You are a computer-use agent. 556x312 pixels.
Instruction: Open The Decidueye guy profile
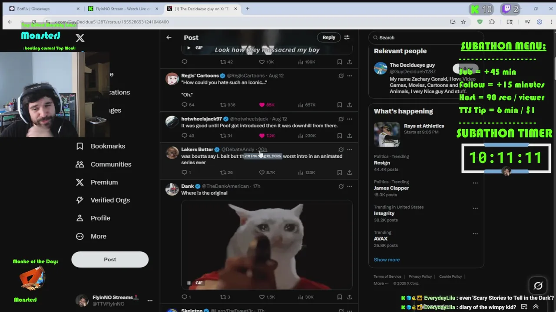click(x=412, y=65)
